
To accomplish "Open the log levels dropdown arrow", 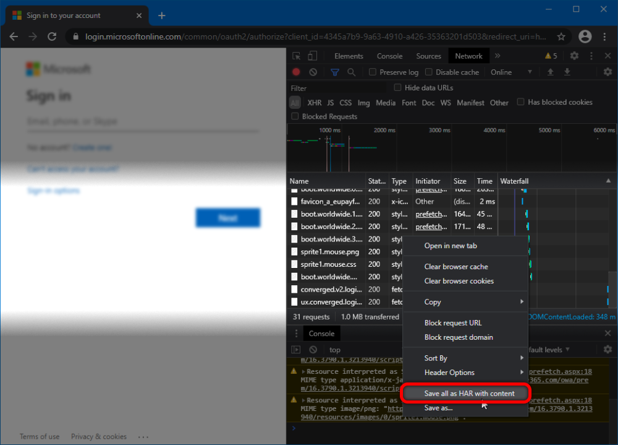I will (x=567, y=350).
